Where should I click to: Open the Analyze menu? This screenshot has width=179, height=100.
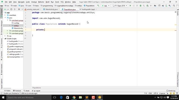point(34,2)
